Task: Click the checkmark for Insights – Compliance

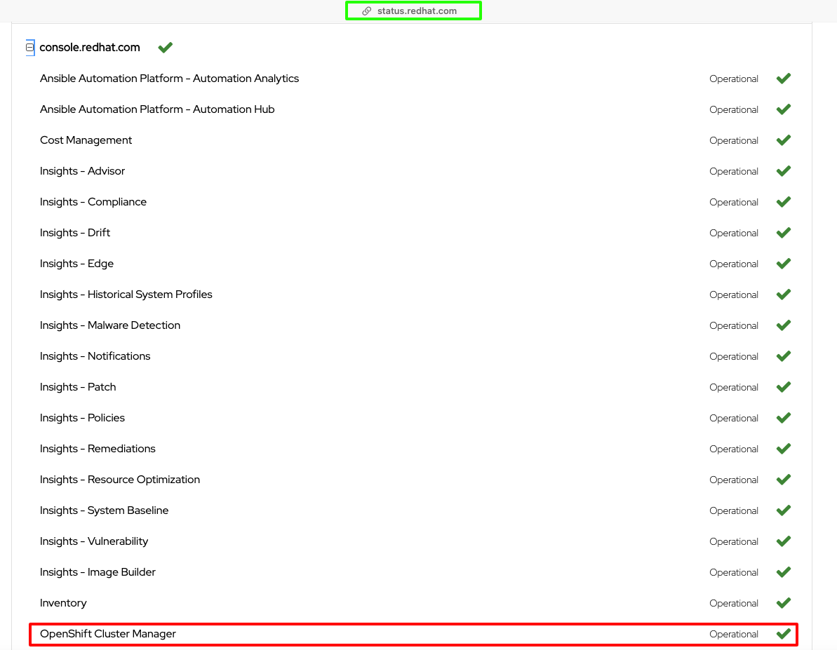Action: point(784,202)
